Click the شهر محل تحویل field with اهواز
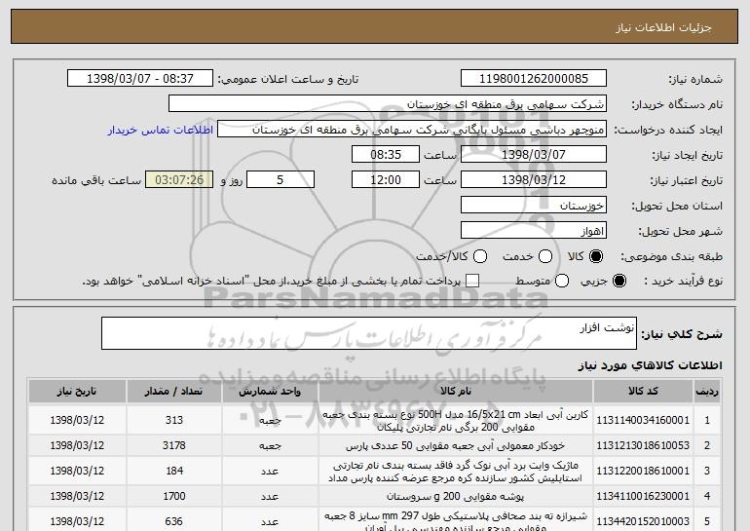The width and height of the screenshot is (750, 531). click(x=534, y=231)
